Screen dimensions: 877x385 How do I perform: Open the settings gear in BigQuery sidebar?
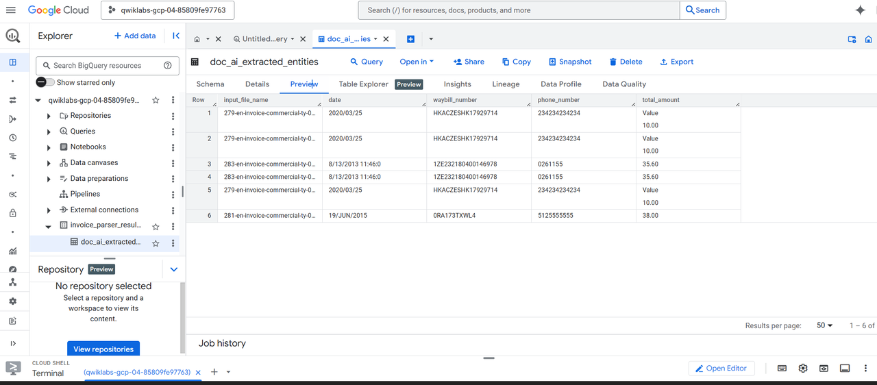[12, 301]
